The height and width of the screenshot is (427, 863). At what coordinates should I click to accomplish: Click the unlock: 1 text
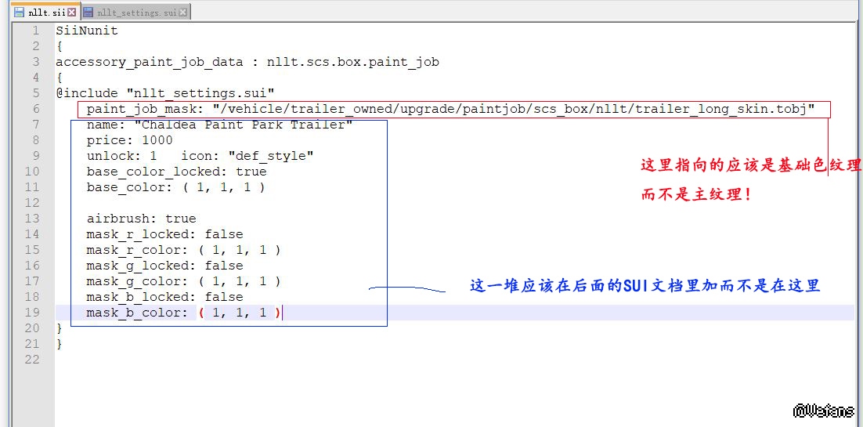[121, 156]
